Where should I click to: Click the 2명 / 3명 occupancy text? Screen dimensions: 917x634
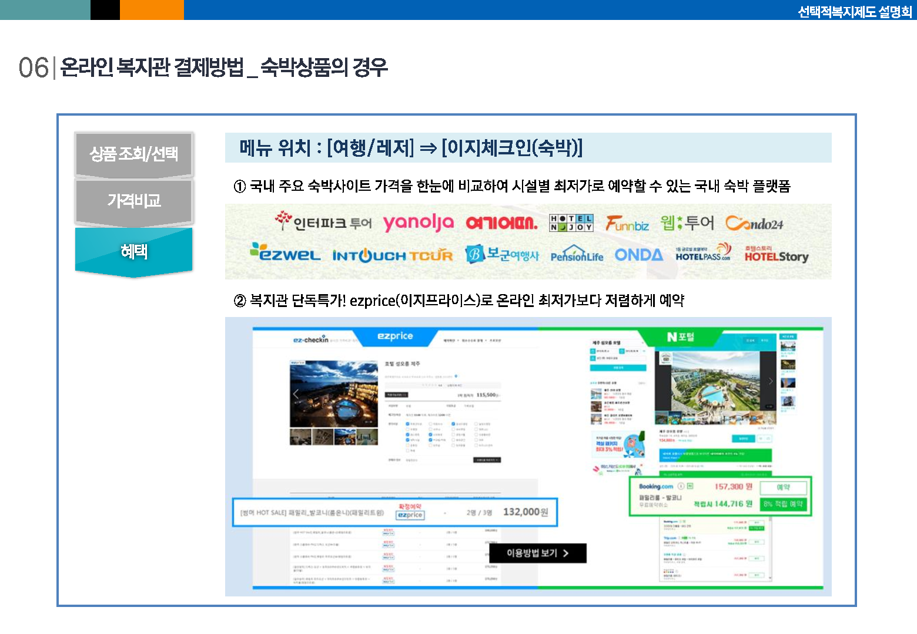479,512
